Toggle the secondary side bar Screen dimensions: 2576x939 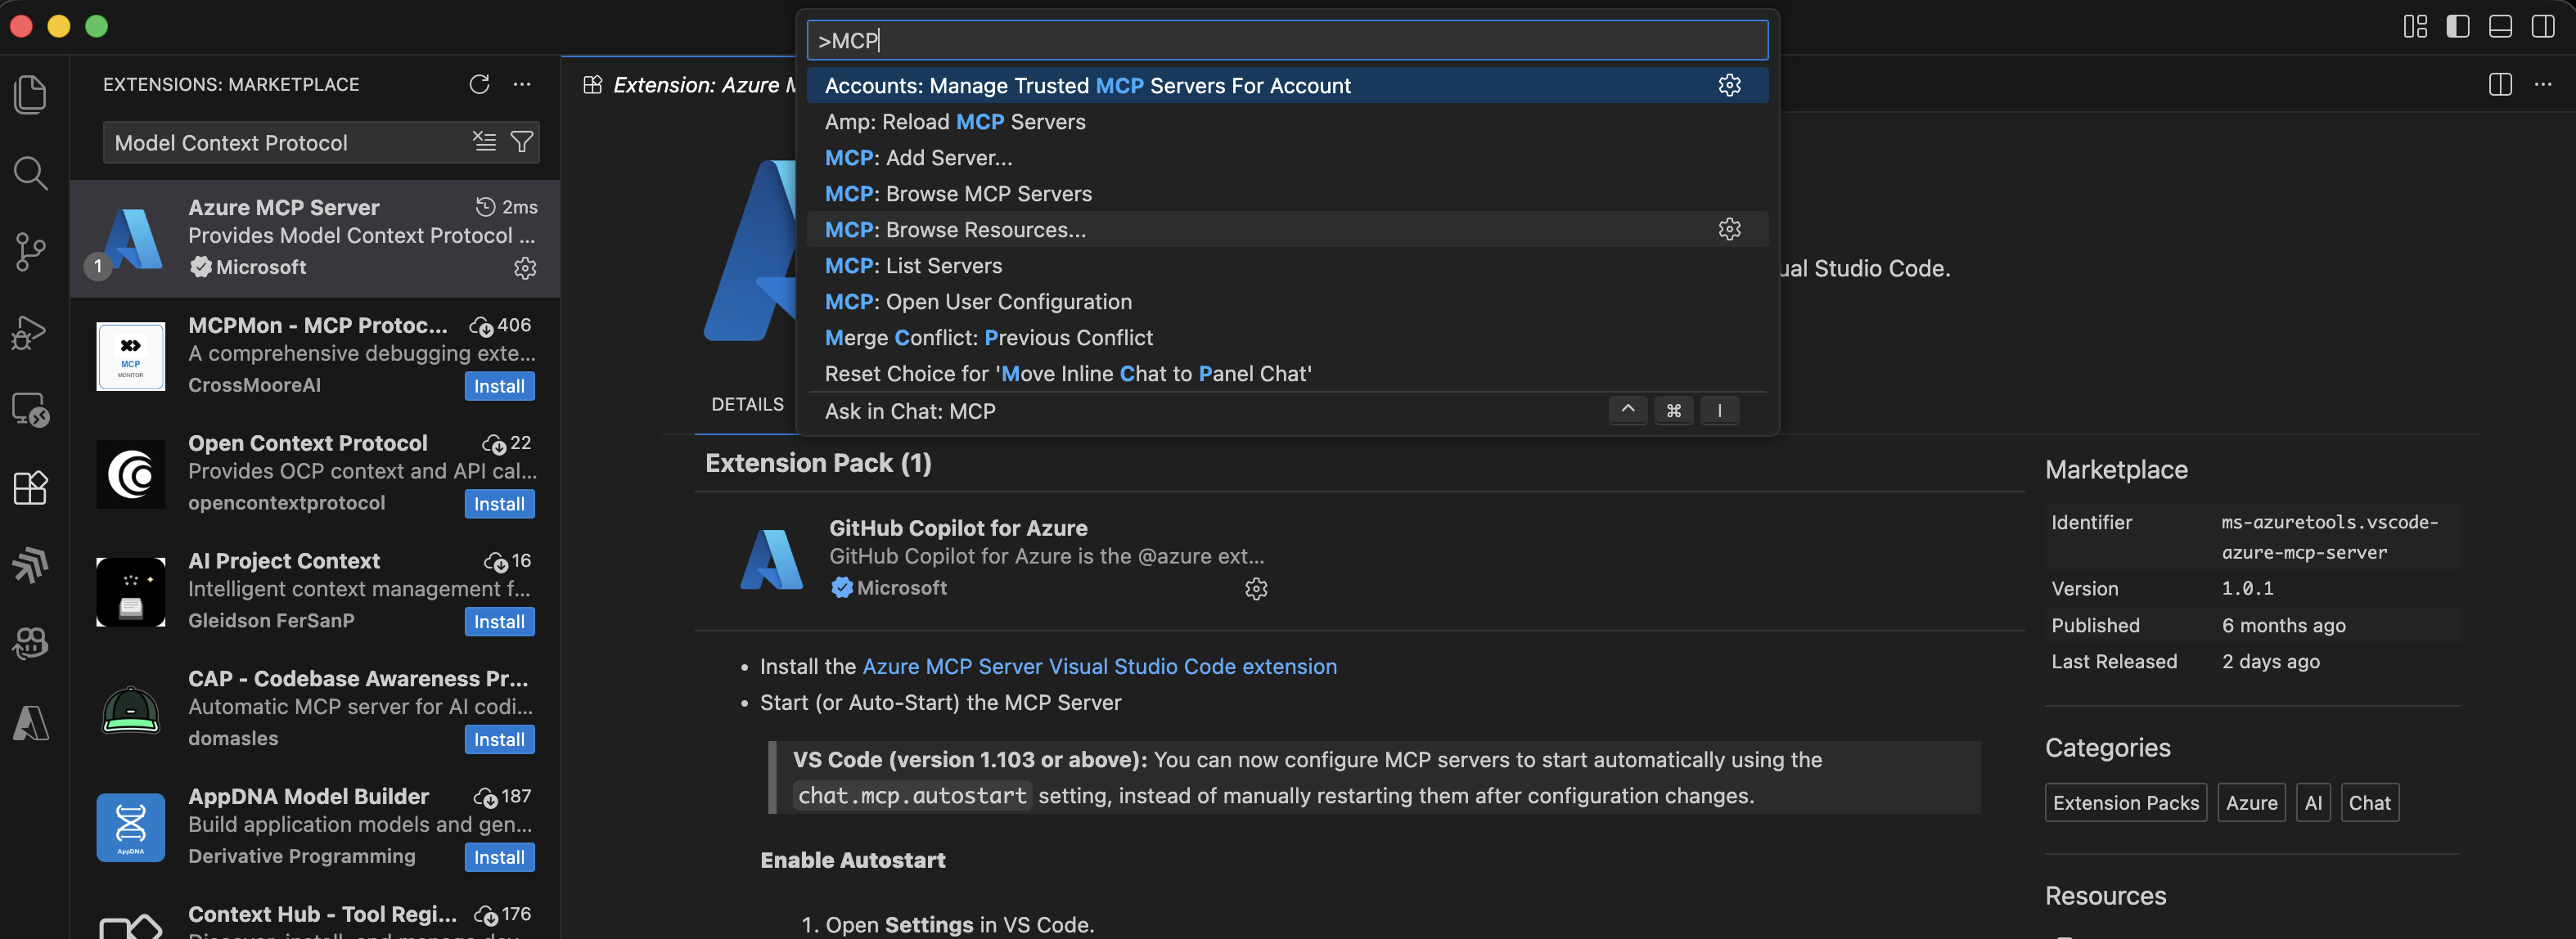coord(2542,26)
